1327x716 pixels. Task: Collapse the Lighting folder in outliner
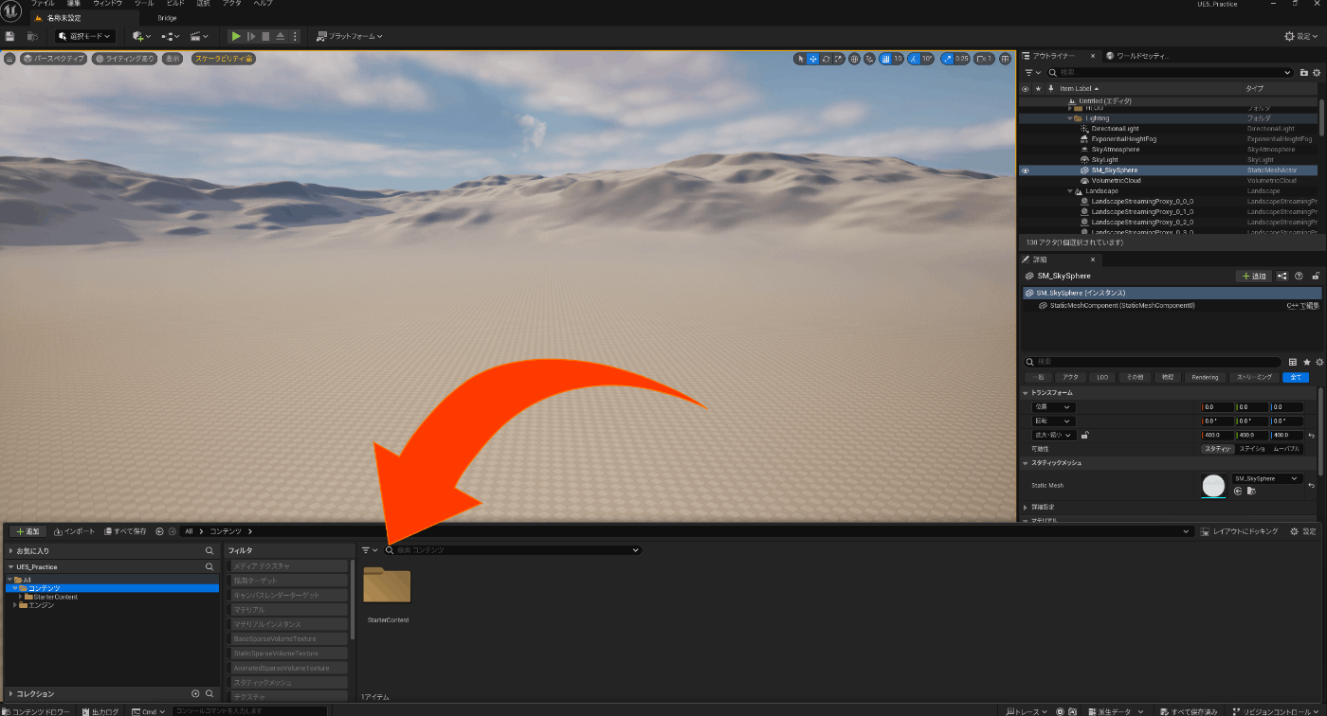click(x=1070, y=118)
